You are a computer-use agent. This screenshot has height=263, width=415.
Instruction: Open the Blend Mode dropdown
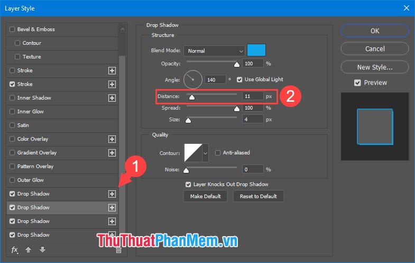click(214, 51)
